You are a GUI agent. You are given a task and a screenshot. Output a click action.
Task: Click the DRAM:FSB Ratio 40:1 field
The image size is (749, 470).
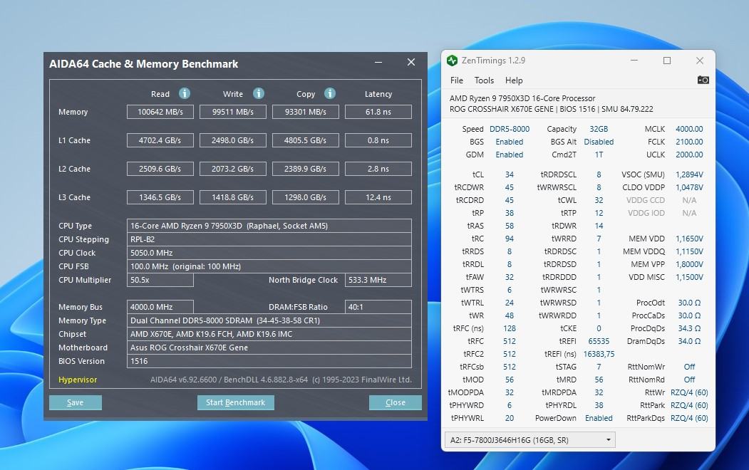378,307
